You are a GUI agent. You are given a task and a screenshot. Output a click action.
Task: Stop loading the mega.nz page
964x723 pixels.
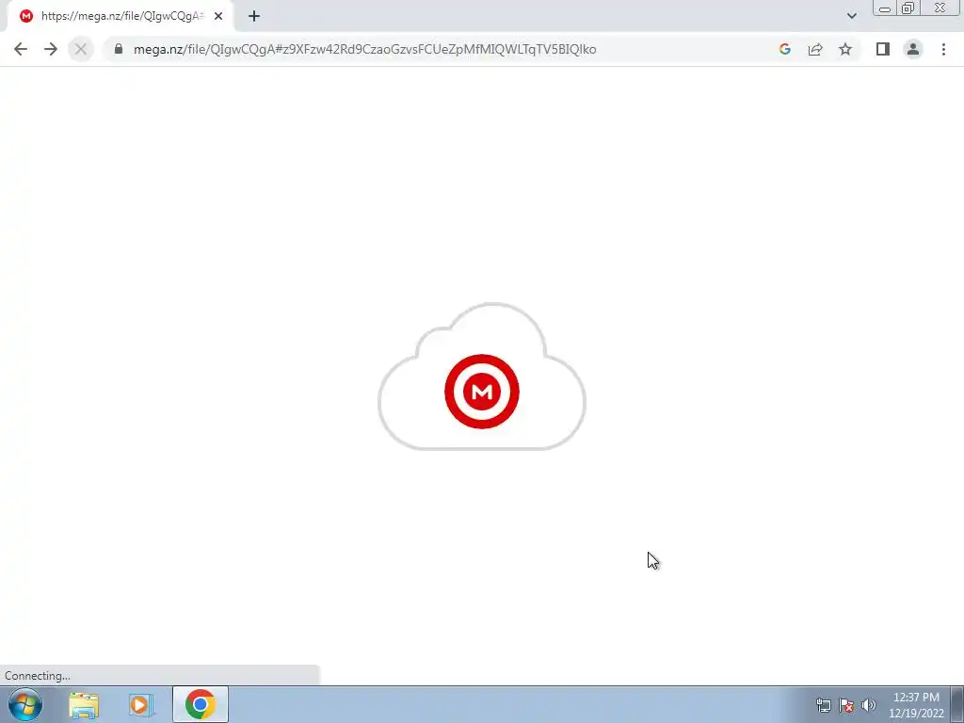(x=81, y=49)
